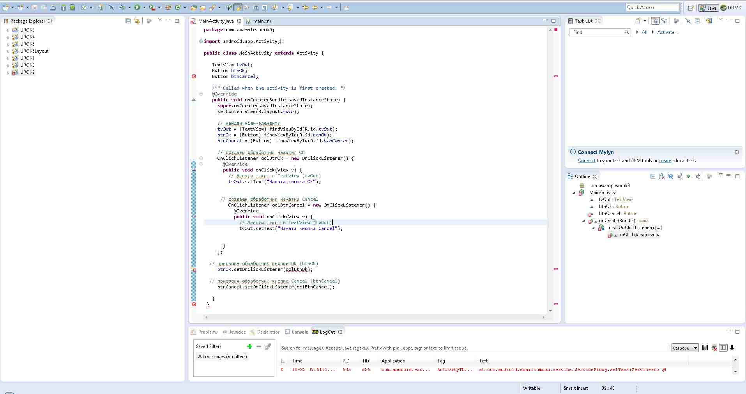Open the Declaration tab
This screenshot has width=746, height=394.
pos(265,332)
